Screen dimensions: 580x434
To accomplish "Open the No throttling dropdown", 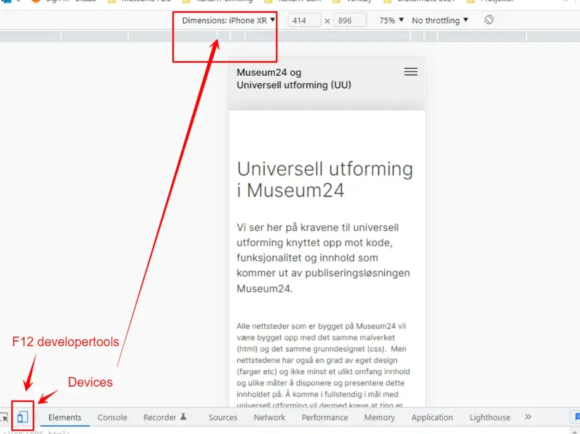I will click(440, 20).
